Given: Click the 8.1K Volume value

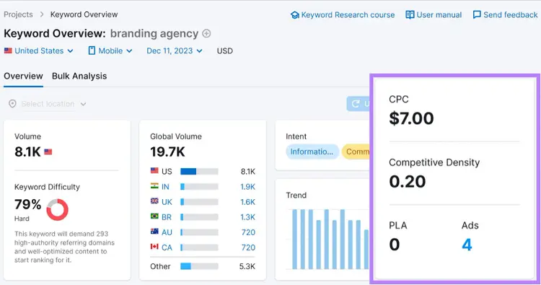Looking at the screenshot, I should 27,152.
